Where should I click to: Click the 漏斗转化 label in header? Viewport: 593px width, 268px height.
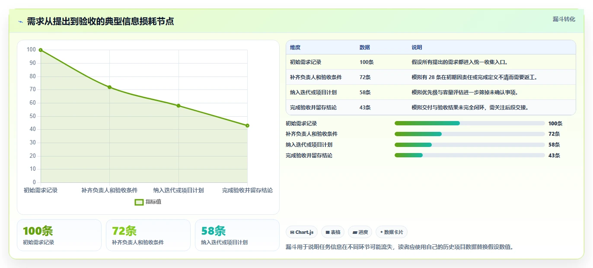(564, 19)
